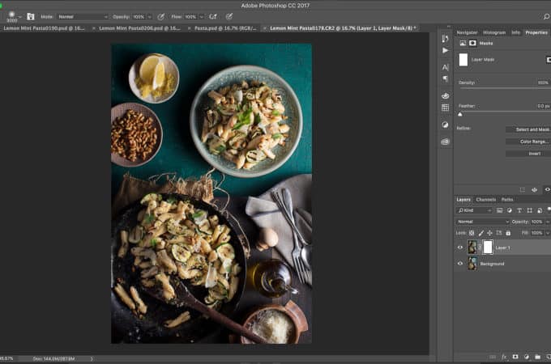Click the Color Range button

(528, 142)
